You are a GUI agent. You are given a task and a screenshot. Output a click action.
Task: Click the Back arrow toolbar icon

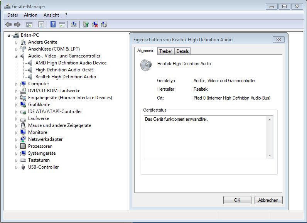point(8,24)
